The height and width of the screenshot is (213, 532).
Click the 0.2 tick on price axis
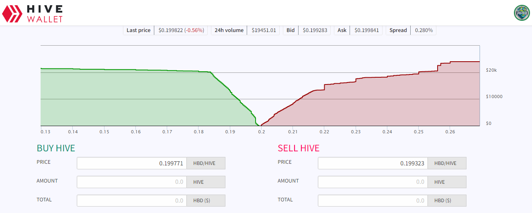click(262, 132)
